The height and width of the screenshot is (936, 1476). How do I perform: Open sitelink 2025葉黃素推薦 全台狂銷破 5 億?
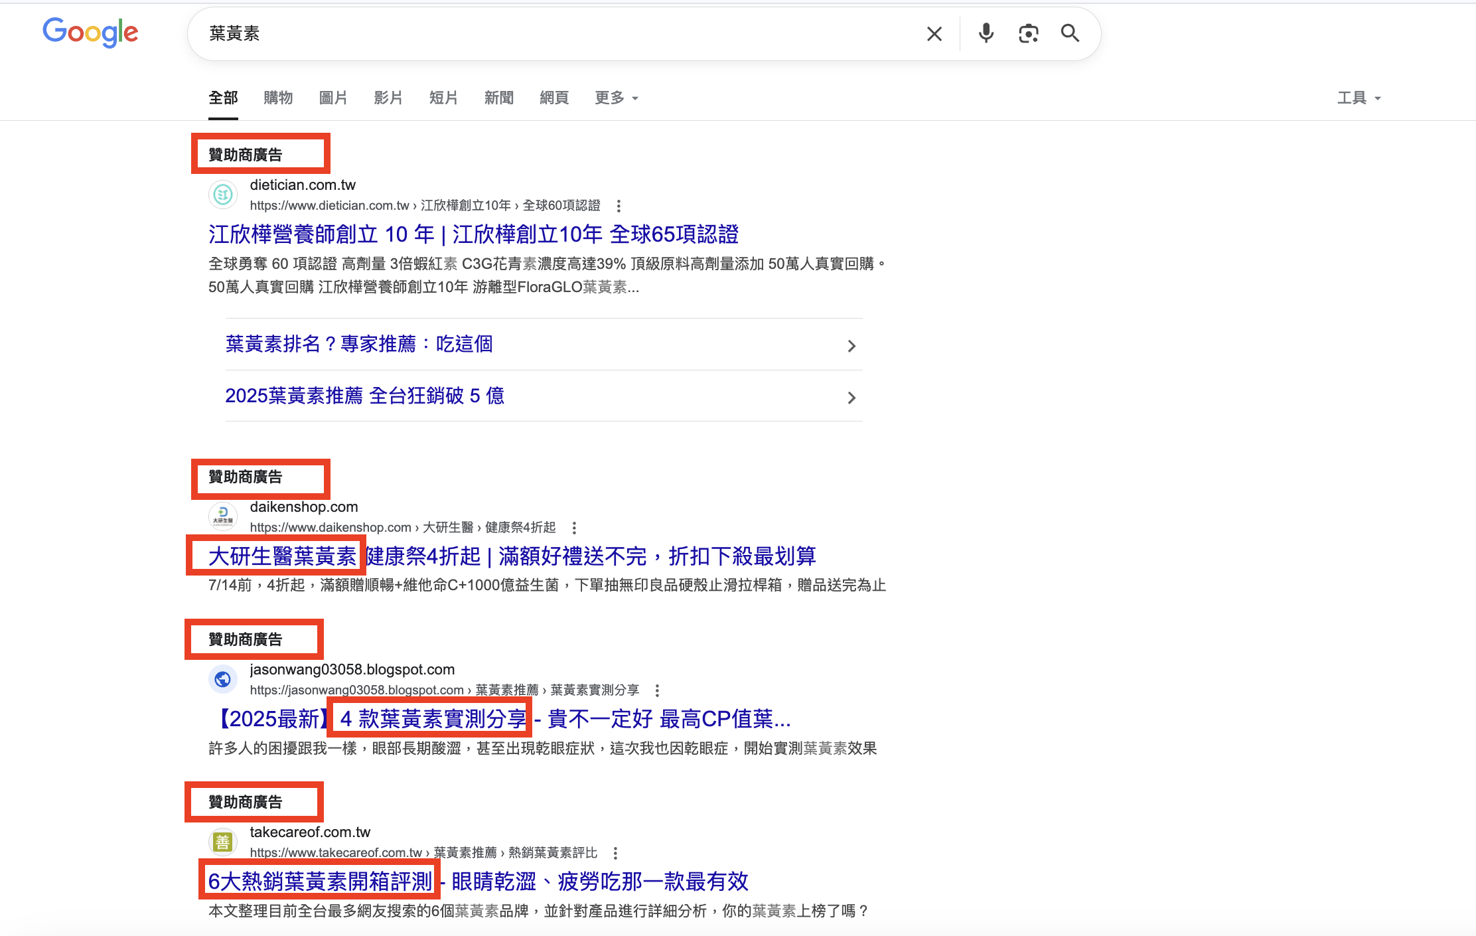[x=364, y=396]
